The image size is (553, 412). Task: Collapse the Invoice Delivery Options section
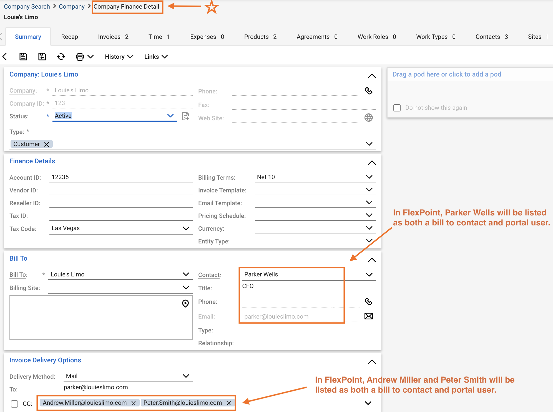click(372, 362)
